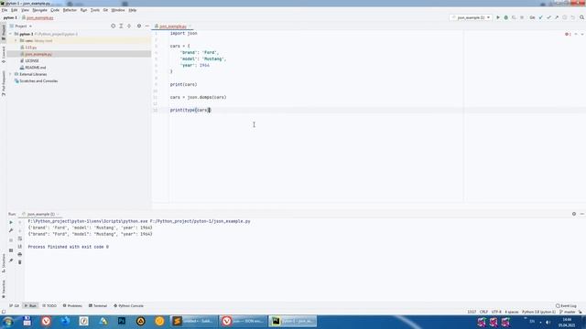Open Photoshop from the taskbar
This screenshot has height=329, width=586.
click(x=122, y=321)
